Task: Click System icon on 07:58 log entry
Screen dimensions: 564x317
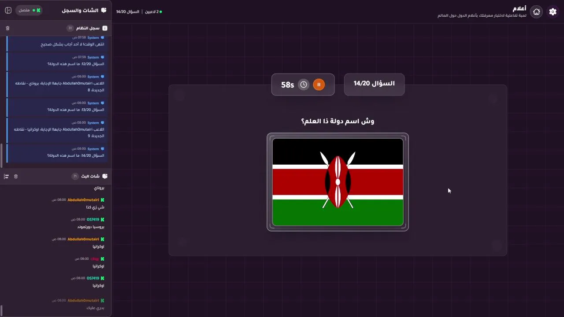Action: [x=102, y=37]
